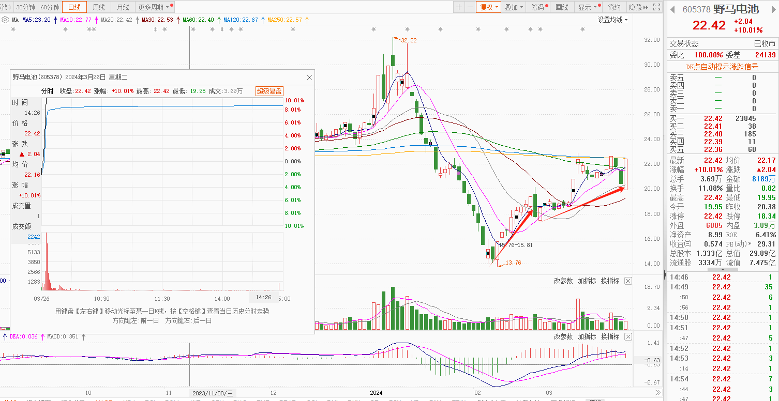
Task: Activate the 画线 drawing tool
Action: point(562,7)
